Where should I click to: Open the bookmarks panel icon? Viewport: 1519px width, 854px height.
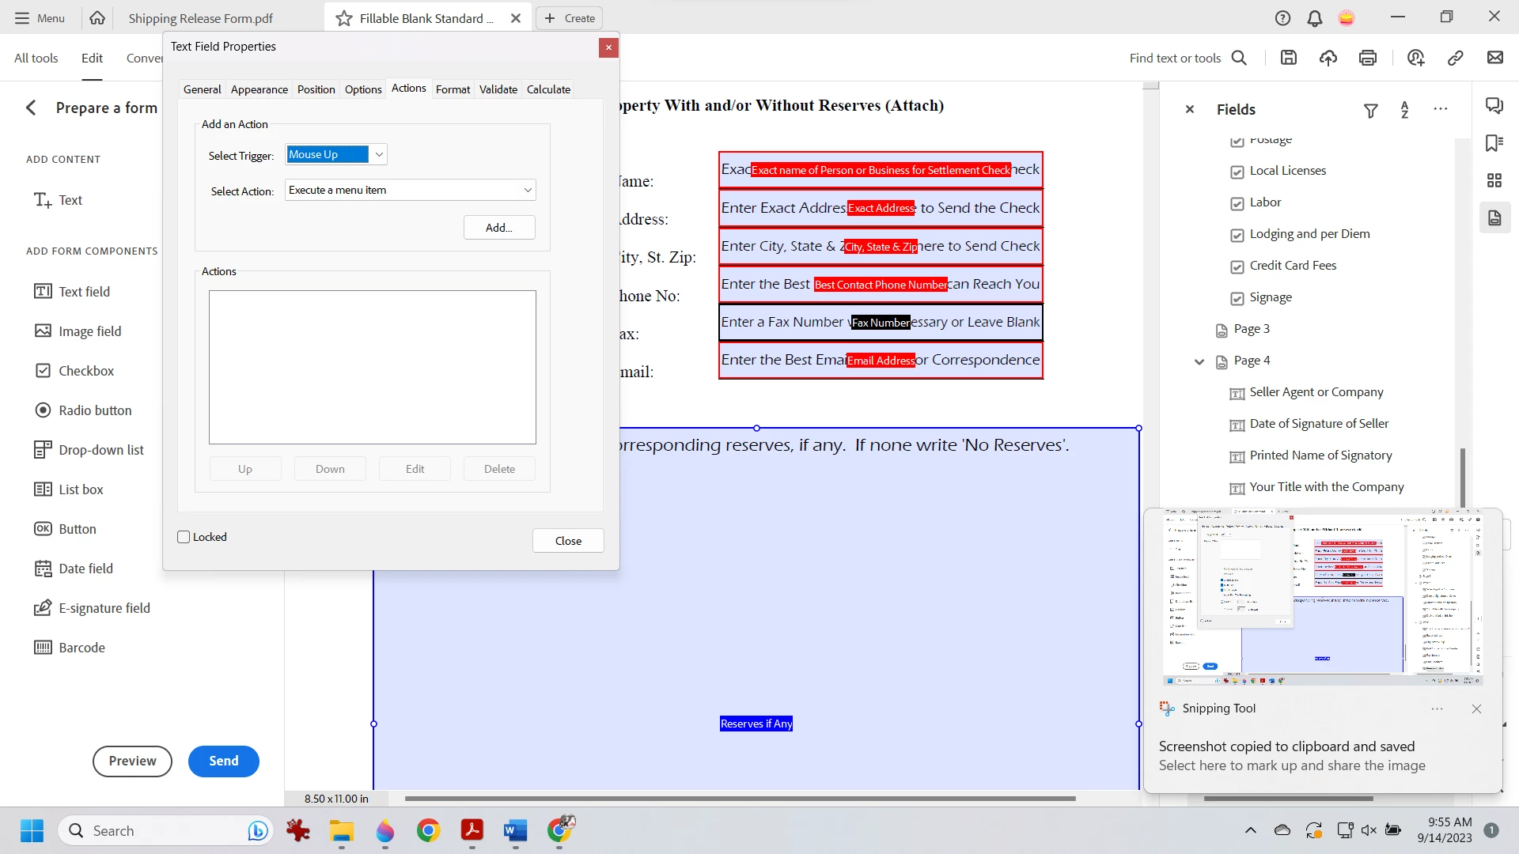tap(1494, 143)
